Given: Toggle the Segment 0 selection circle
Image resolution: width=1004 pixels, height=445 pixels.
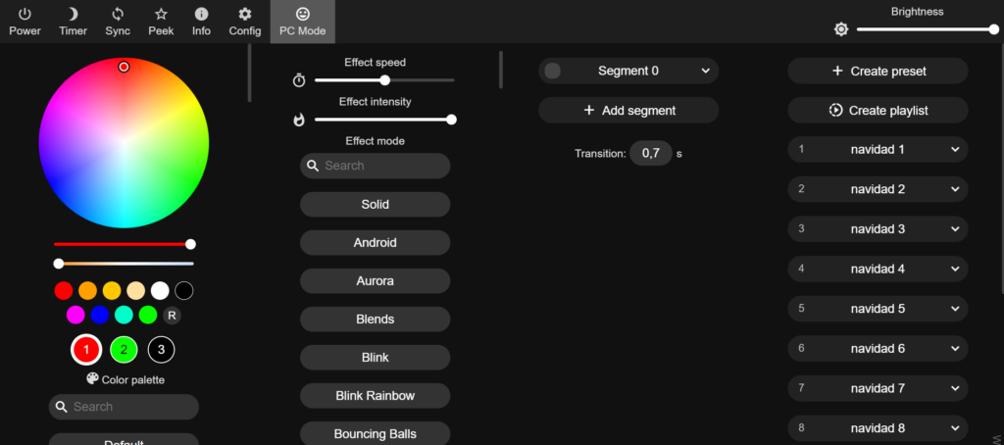Looking at the screenshot, I should tap(552, 72).
